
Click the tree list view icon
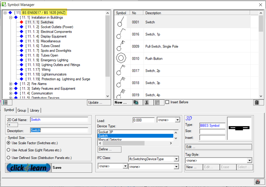[x=5, y=102]
